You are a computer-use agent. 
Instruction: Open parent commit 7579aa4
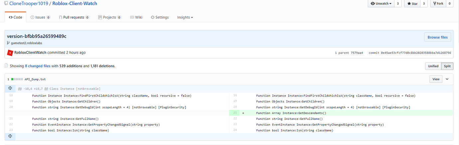click(x=357, y=53)
